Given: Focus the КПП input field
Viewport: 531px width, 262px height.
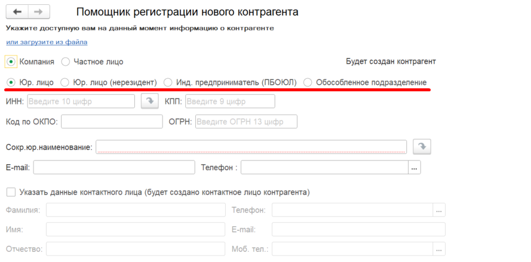Looking at the screenshot, I should click(x=230, y=101).
